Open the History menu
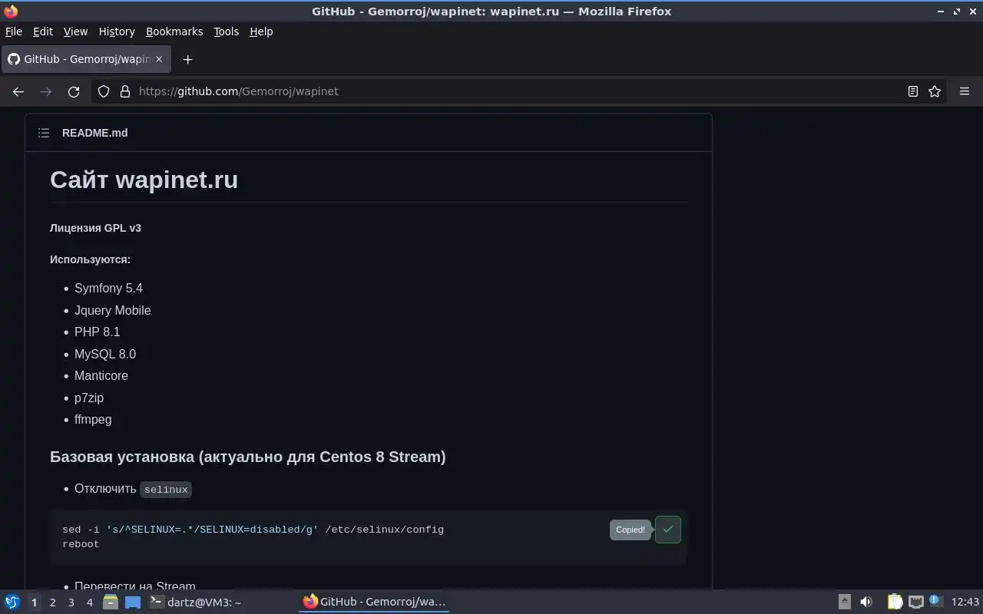 coord(117,31)
